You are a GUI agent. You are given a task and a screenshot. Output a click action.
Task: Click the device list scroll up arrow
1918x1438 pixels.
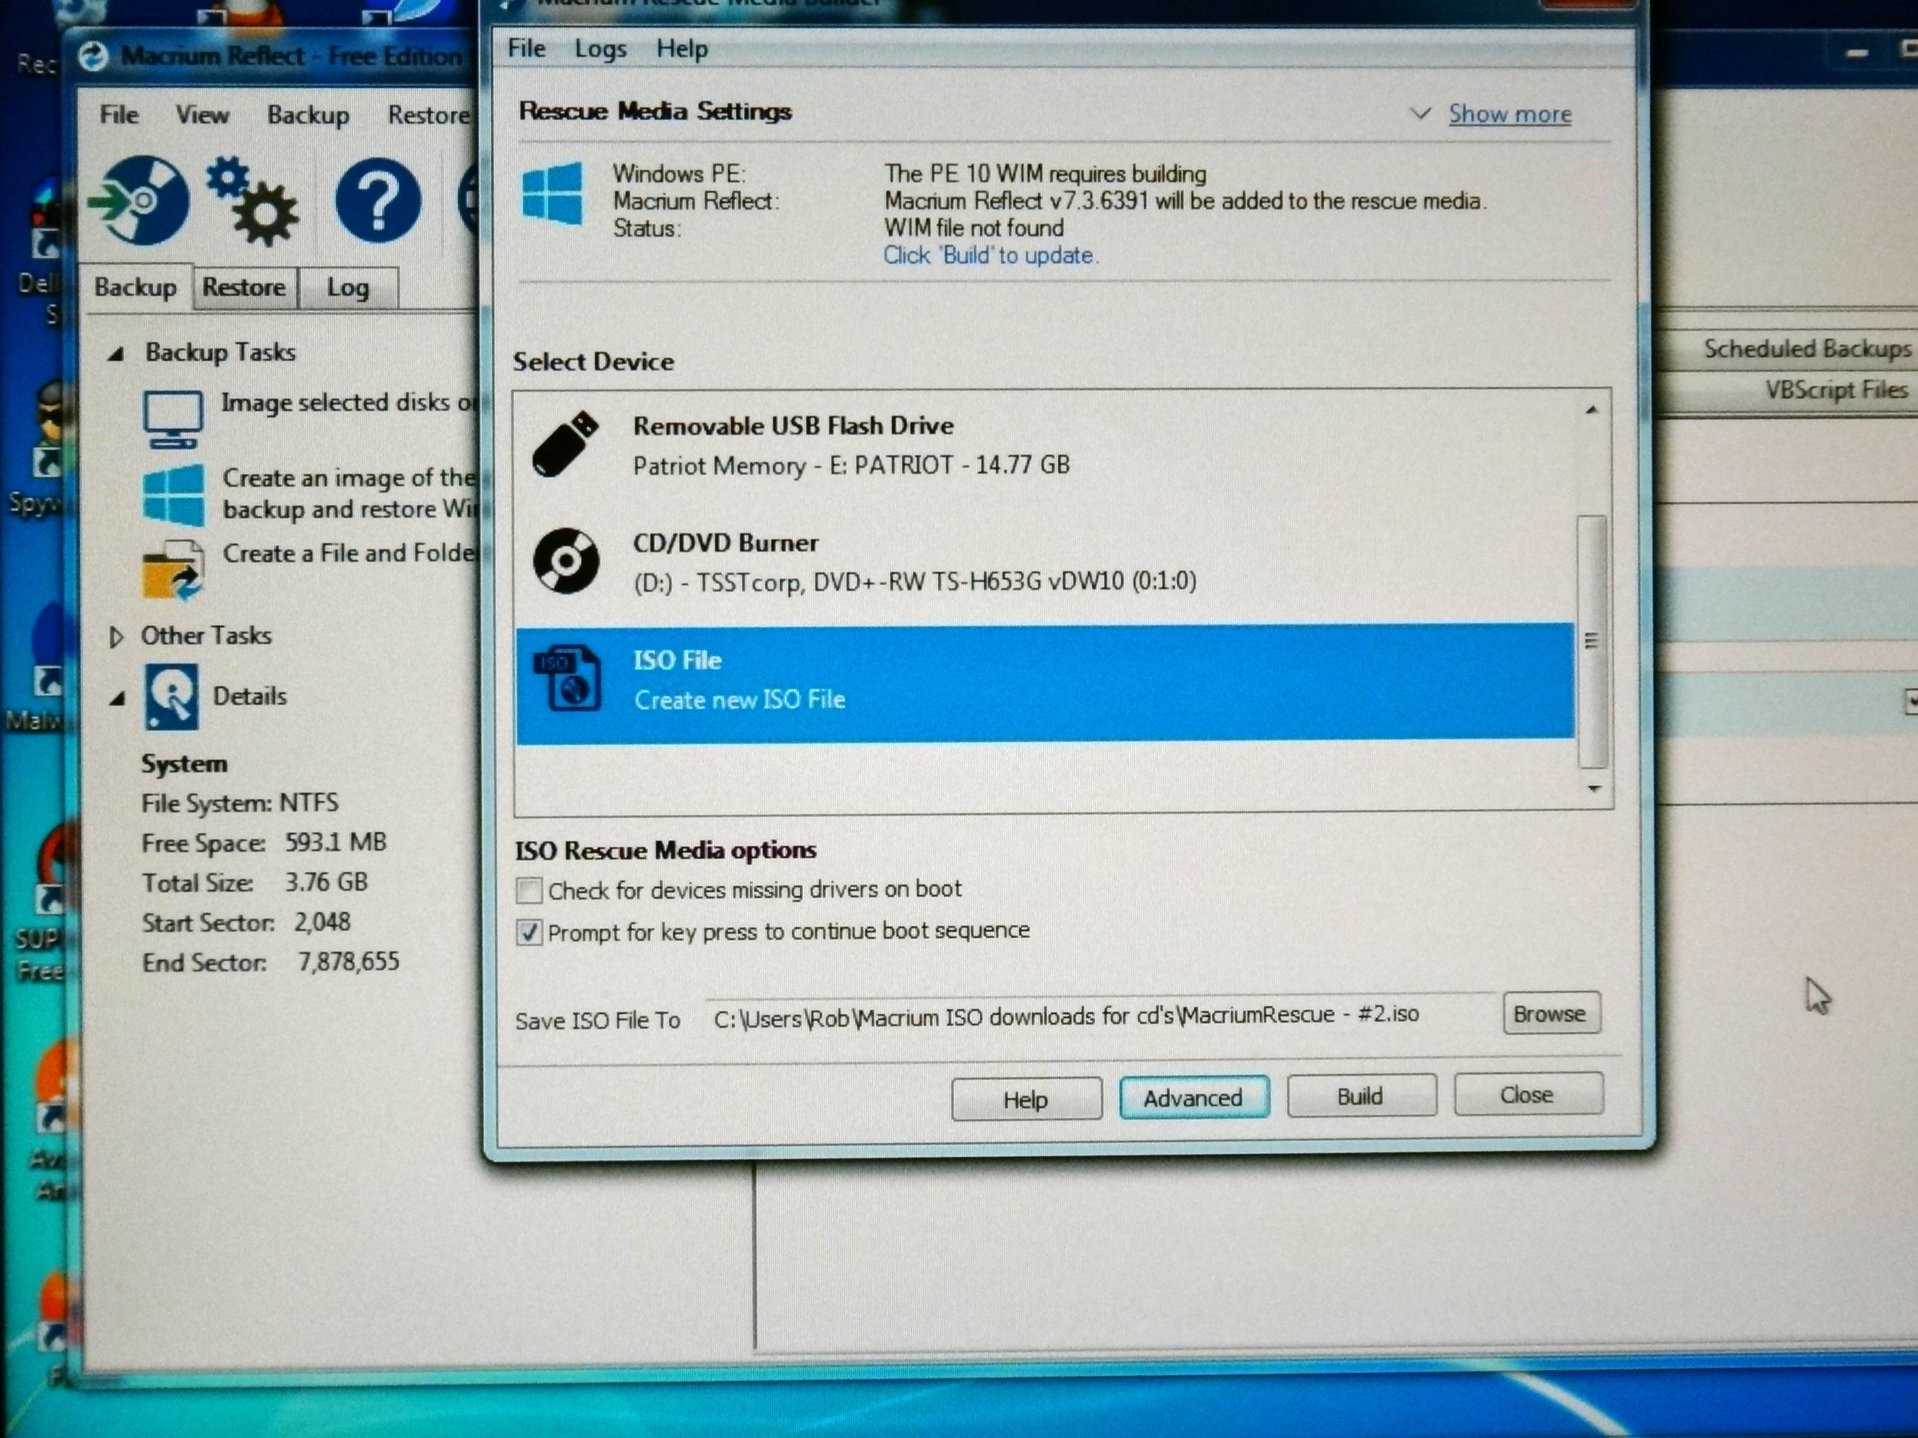tap(1592, 410)
